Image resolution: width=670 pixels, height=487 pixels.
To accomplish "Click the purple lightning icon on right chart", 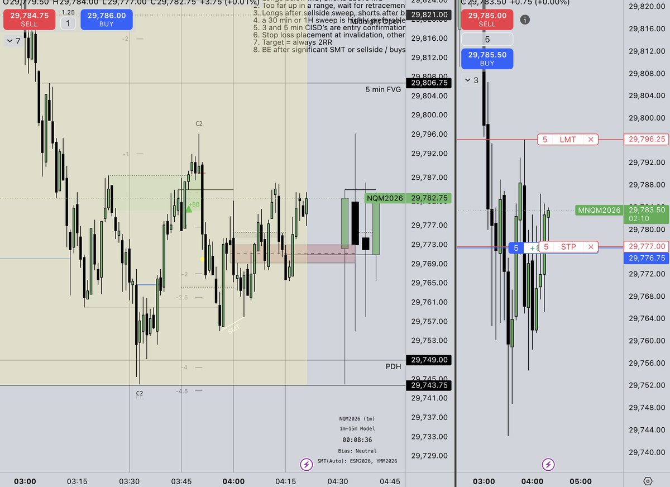I will pos(549,464).
